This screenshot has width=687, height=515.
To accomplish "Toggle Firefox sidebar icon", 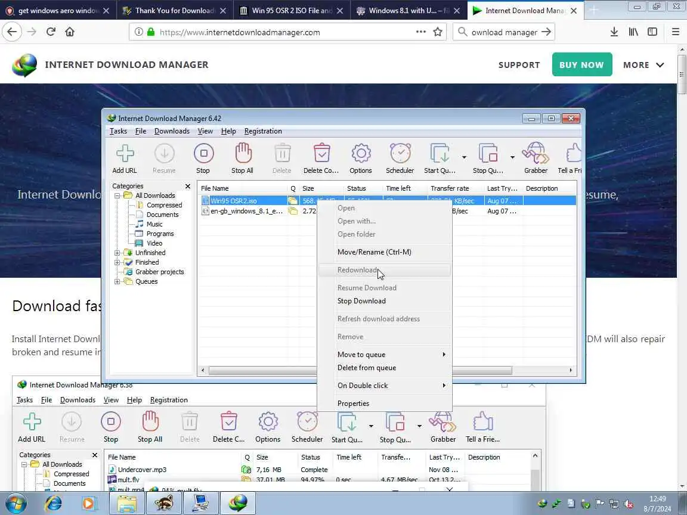I will (652, 32).
